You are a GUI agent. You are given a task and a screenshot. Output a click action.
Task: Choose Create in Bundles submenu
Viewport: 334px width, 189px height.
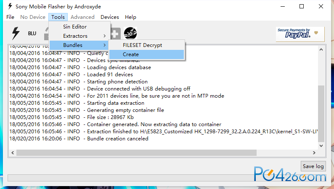pyautogui.click(x=146, y=54)
